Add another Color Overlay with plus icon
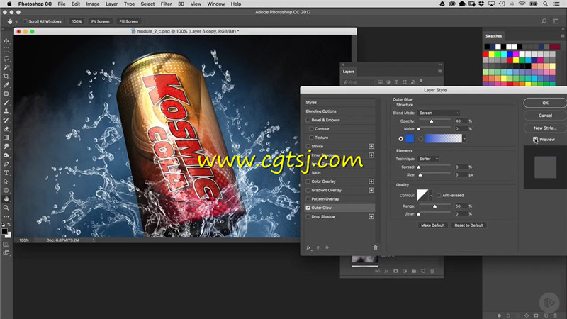The height and width of the screenshot is (319, 567). click(x=371, y=181)
